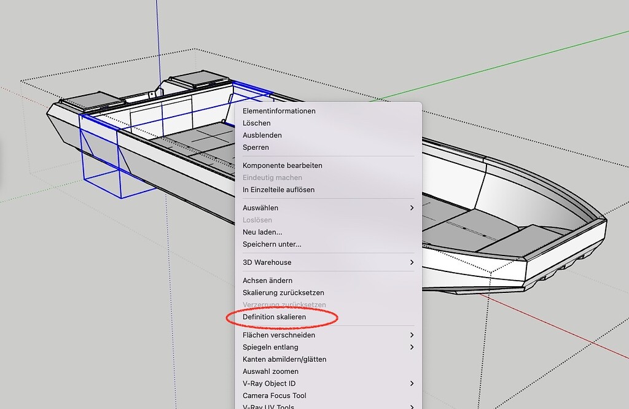This screenshot has height=409, width=629.
Task: Hide the boat component using Ausblenden
Action: coord(262,134)
